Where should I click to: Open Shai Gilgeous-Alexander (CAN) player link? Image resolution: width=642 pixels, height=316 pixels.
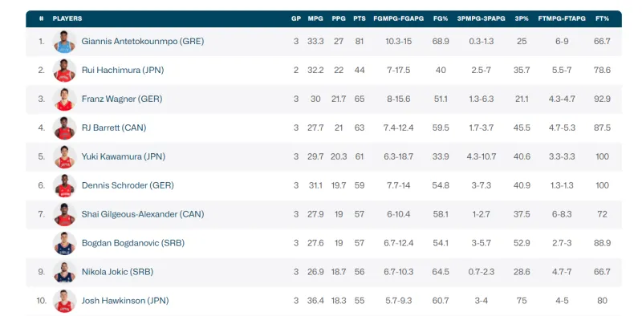pyautogui.click(x=143, y=214)
